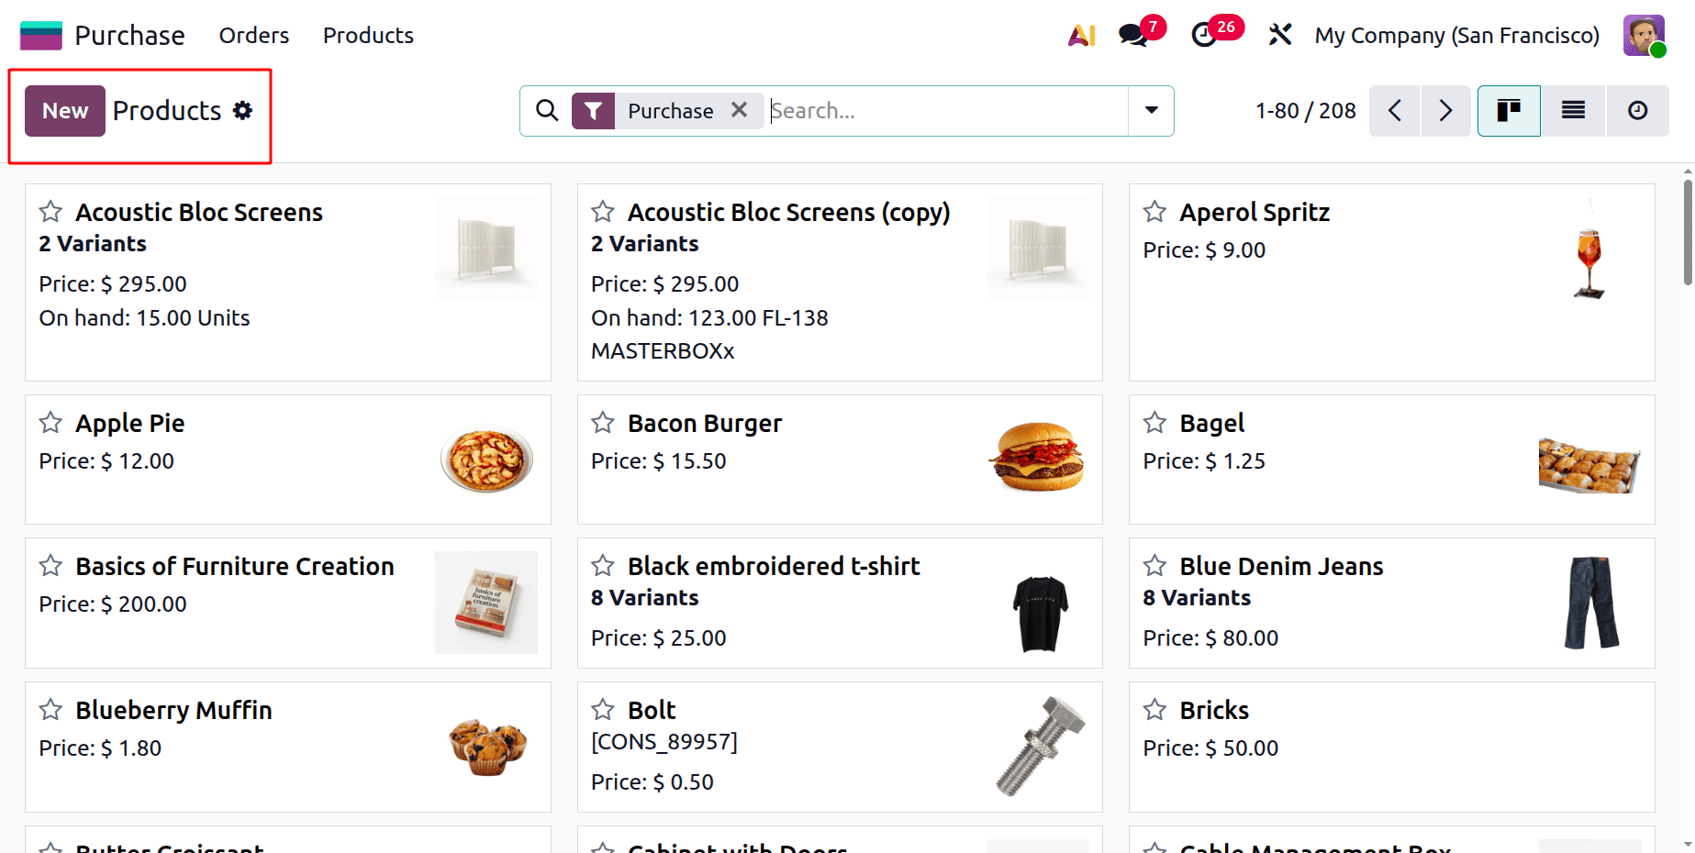
Task: Open the Products menu
Action: (367, 35)
